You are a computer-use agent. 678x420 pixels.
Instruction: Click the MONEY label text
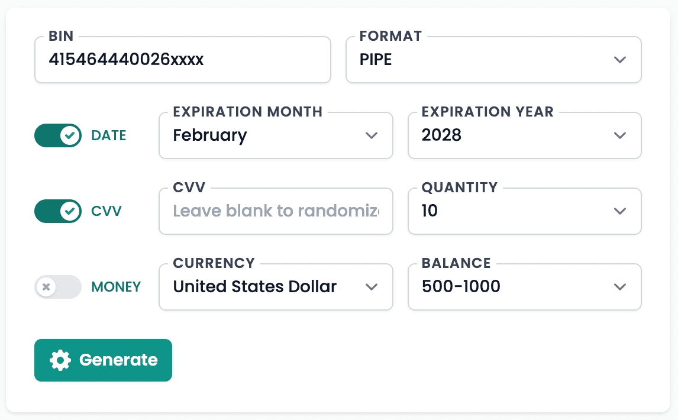116,287
